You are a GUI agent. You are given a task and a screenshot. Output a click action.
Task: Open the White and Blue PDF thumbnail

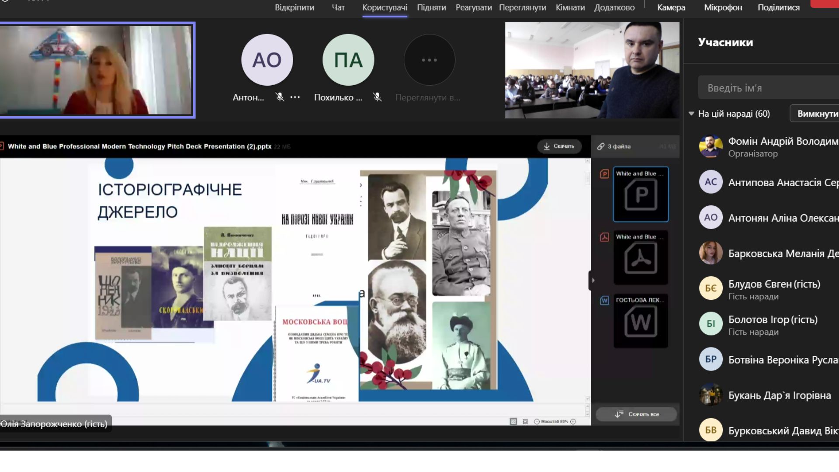[x=641, y=258]
